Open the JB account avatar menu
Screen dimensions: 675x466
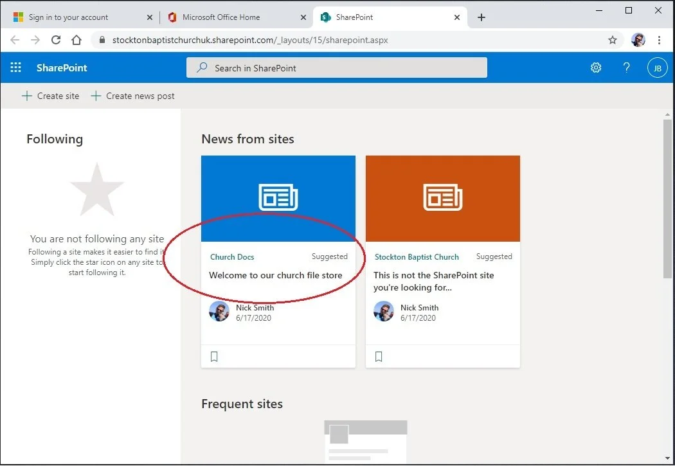(657, 68)
